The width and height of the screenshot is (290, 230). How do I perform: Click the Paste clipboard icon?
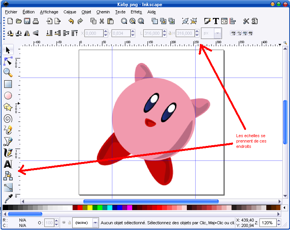click(110, 21)
